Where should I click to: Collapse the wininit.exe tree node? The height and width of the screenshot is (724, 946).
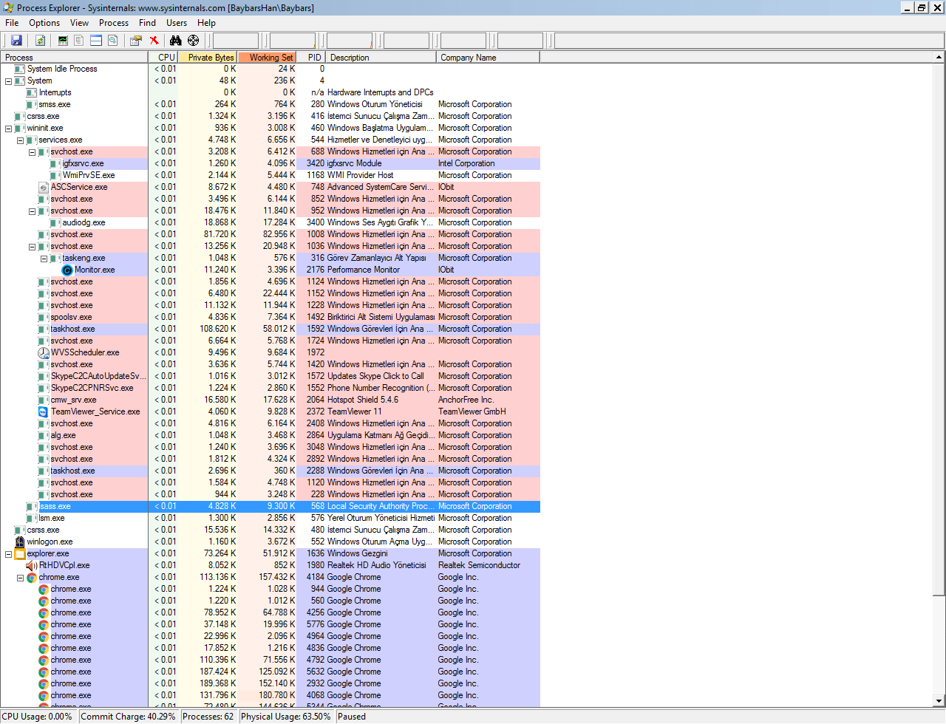(x=9, y=129)
